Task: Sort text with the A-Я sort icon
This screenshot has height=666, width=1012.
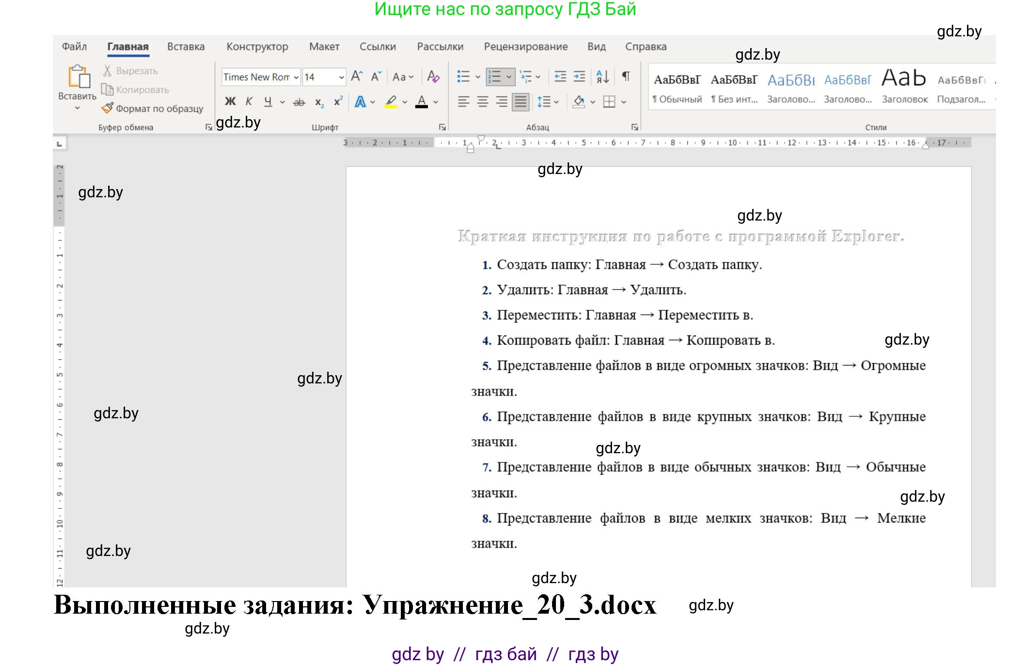Action: (602, 77)
